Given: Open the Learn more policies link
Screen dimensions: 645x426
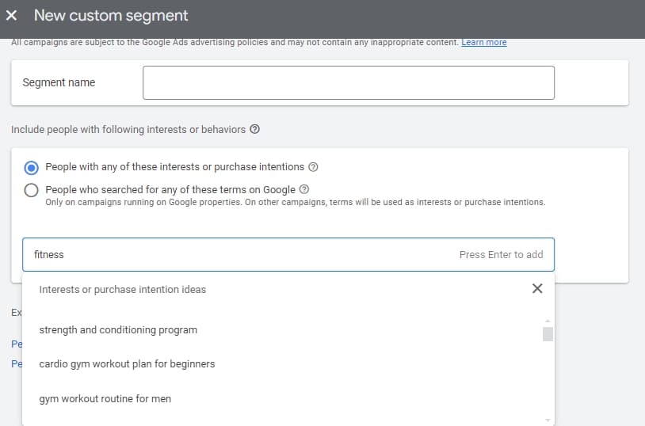Looking at the screenshot, I should 483,42.
